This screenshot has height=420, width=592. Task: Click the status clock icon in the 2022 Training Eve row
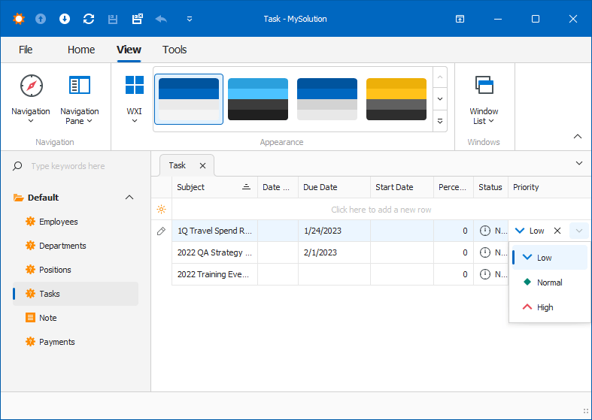484,274
